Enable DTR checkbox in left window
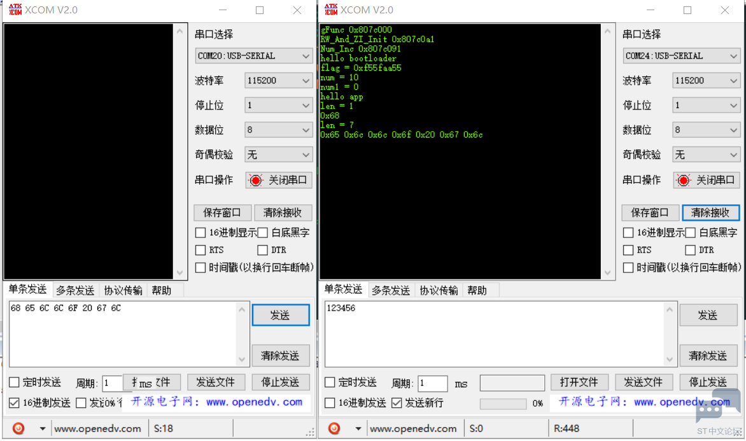746x441 pixels. 262,249
